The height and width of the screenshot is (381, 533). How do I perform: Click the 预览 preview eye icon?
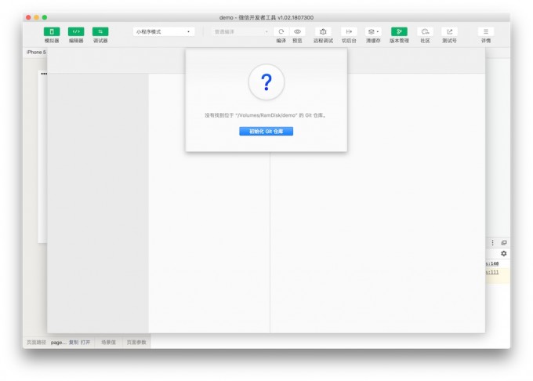297,31
